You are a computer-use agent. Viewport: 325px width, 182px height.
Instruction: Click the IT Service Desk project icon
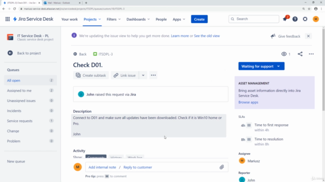tap(10, 37)
